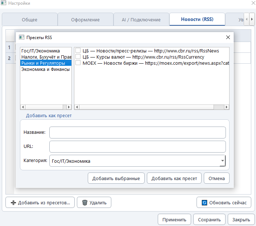Screen dimensions: 256x226
Task: Click Отмена button
Action: tap(216, 178)
